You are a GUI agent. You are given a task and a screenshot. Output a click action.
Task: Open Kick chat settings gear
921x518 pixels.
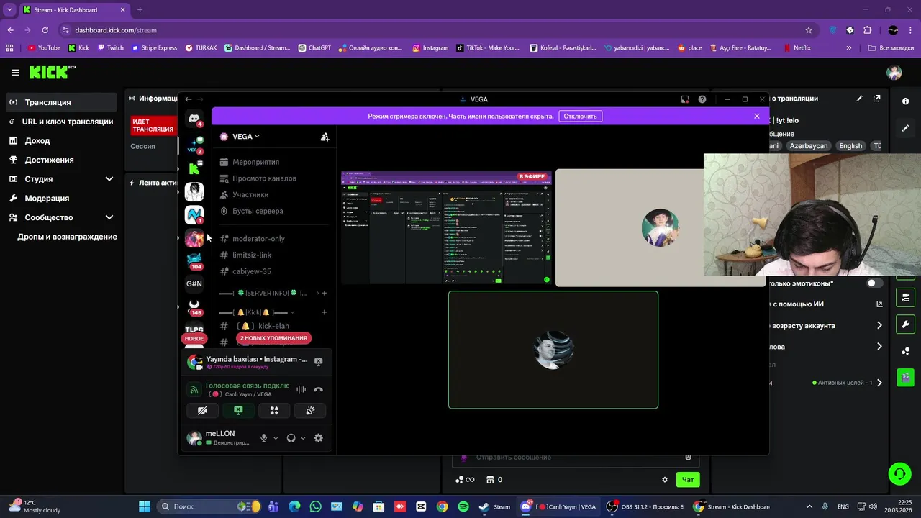[665, 480]
